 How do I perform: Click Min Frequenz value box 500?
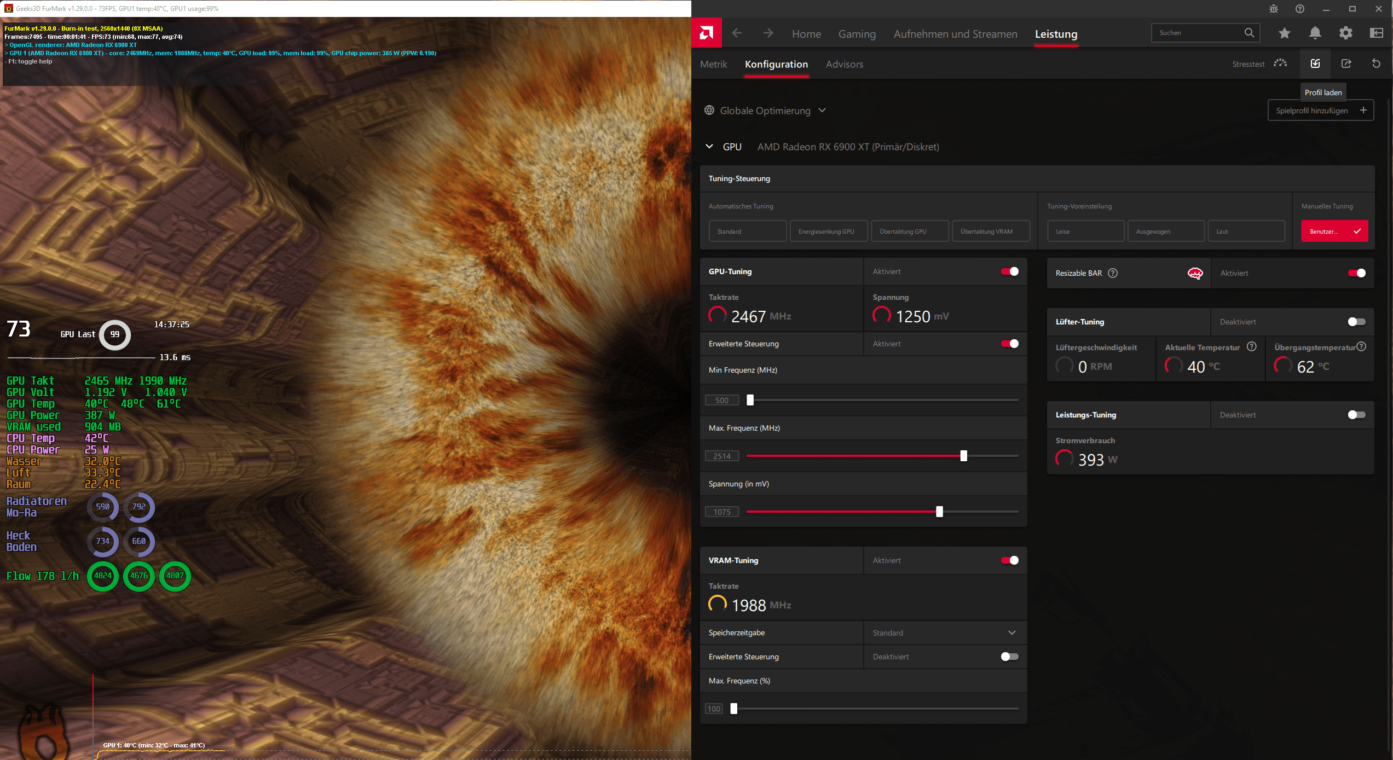722,400
